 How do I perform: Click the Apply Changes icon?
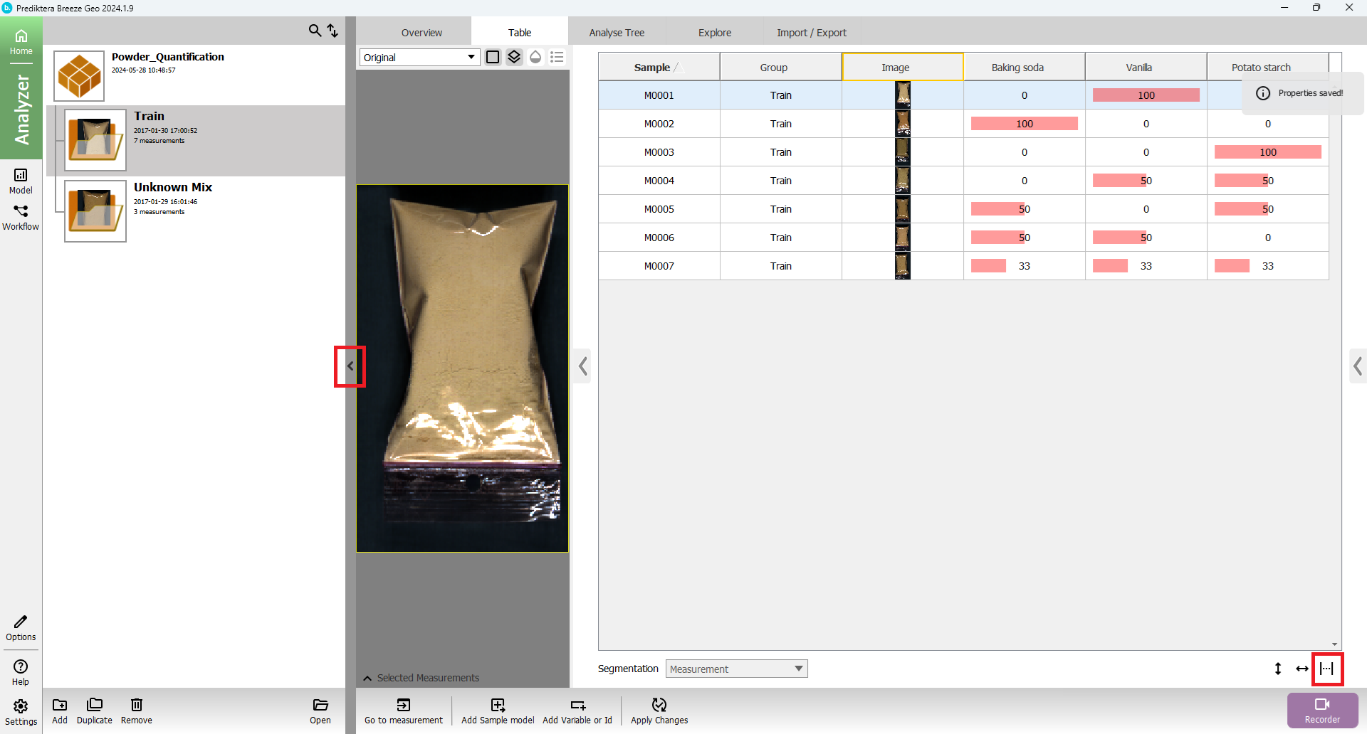click(x=659, y=705)
